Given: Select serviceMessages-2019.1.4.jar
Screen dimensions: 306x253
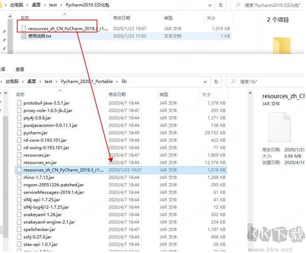Looking at the screenshot, I should point(53,193).
